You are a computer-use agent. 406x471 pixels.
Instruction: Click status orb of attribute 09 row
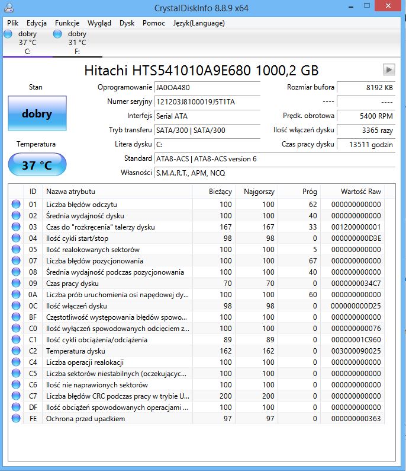coord(16,284)
